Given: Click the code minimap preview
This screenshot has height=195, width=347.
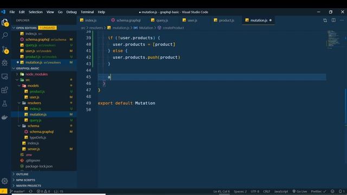Looking at the screenshot, I should click(333, 39).
